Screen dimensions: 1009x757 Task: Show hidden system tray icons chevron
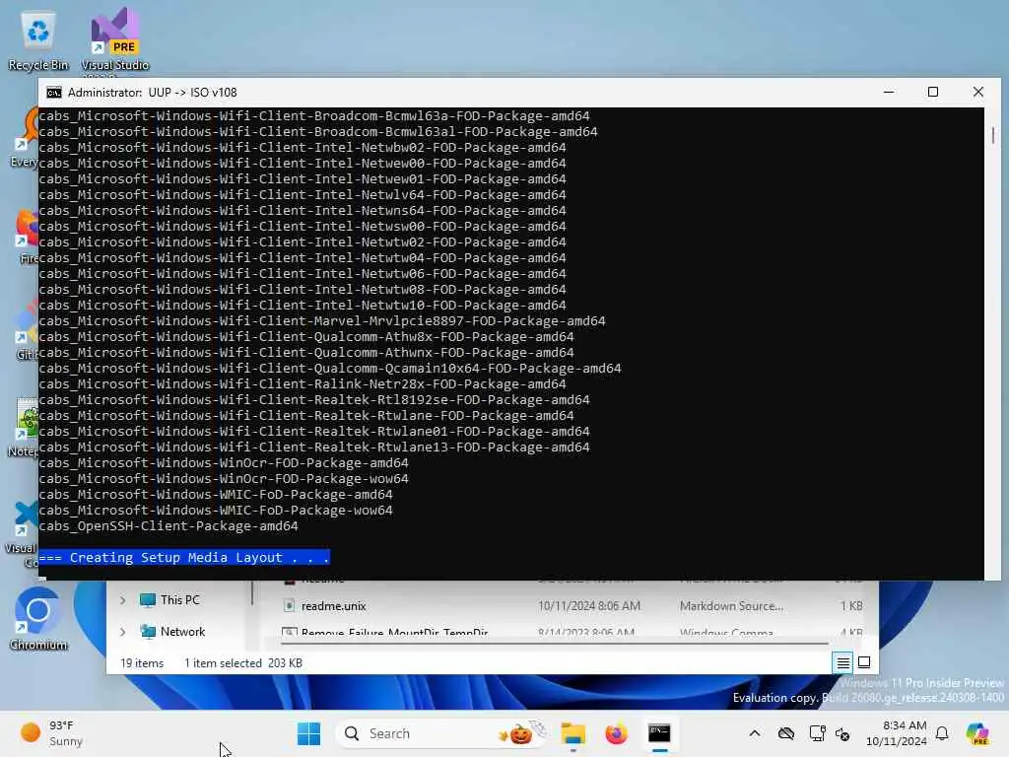[755, 733]
